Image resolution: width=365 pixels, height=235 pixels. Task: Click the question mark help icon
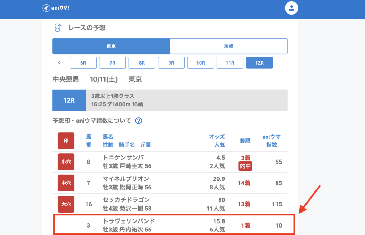click(139, 121)
